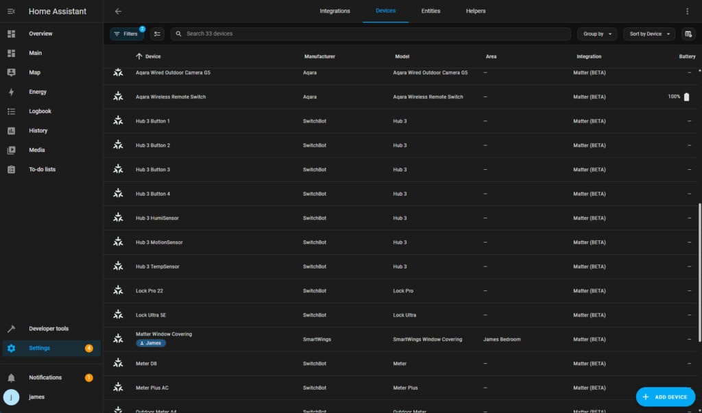
Task: Switch to the Entities tab
Action: pyautogui.click(x=431, y=11)
